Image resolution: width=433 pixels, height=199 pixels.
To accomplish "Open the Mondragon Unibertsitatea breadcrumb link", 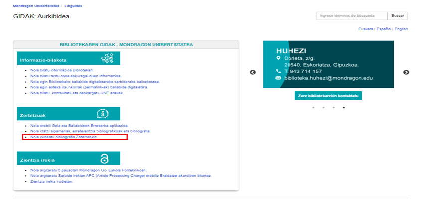I will point(36,6).
